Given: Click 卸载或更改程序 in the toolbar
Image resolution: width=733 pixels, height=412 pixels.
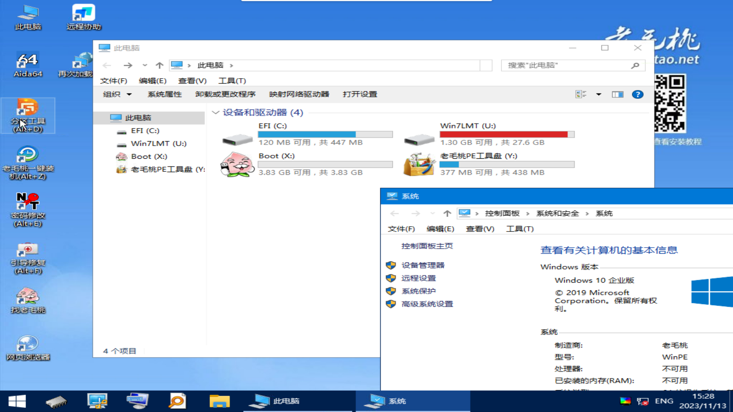Looking at the screenshot, I should (225, 94).
